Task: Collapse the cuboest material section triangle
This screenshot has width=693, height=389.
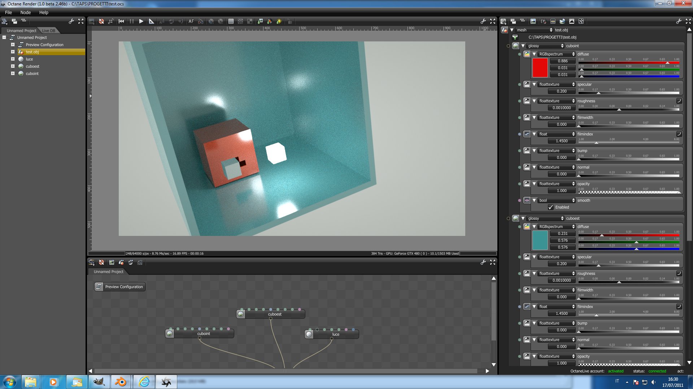Action: tap(523, 218)
